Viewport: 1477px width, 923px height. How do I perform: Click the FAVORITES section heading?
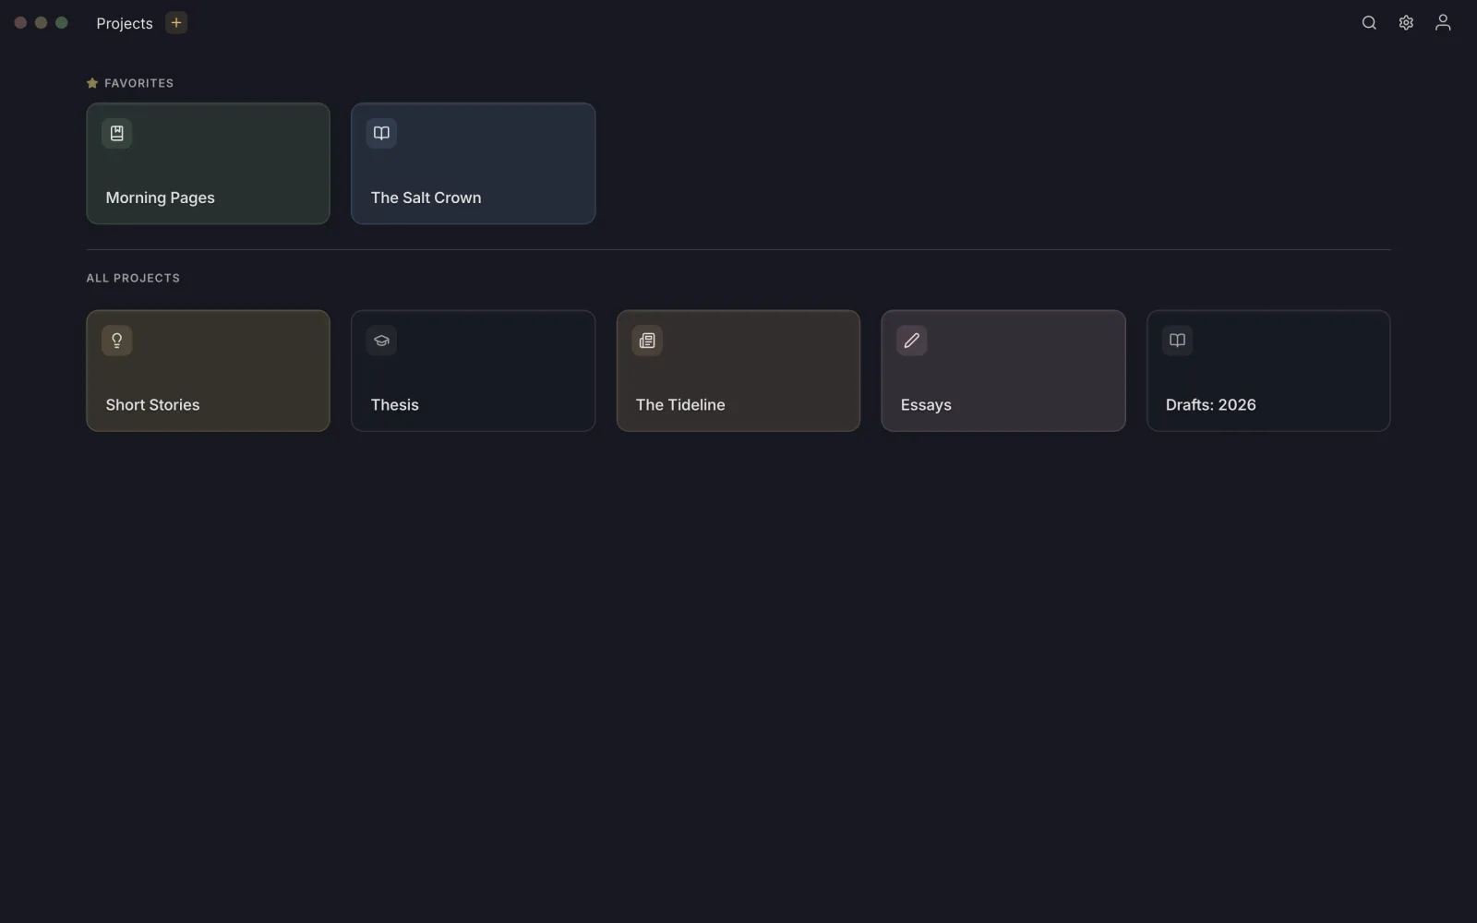click(138, 83)
